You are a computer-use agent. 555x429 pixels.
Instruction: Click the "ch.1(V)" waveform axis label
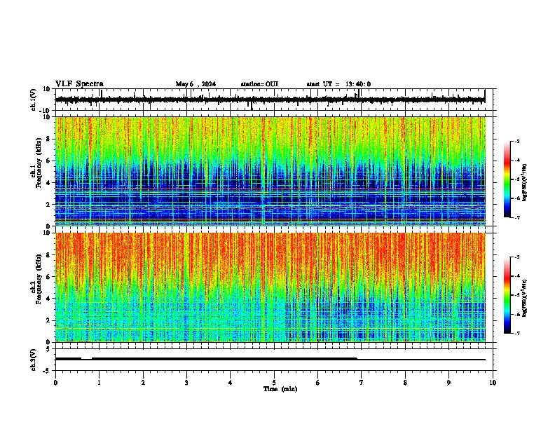pyautogui.click(x=34, y=100)
